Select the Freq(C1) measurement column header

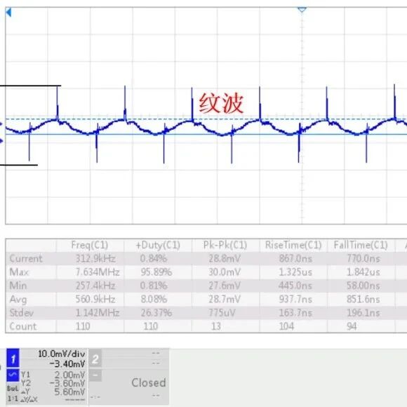click(90, 245)
